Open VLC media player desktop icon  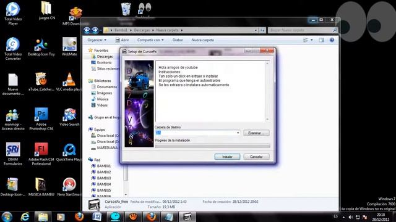point(69,81)
